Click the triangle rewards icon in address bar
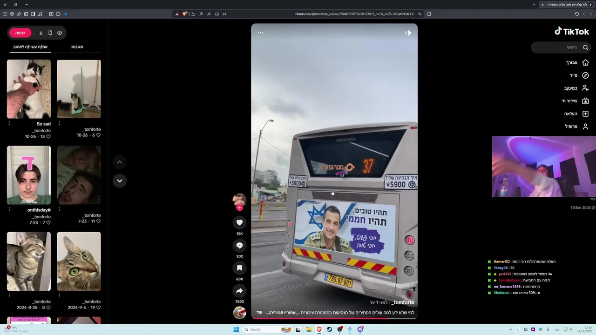 click(x=177, y=14)
